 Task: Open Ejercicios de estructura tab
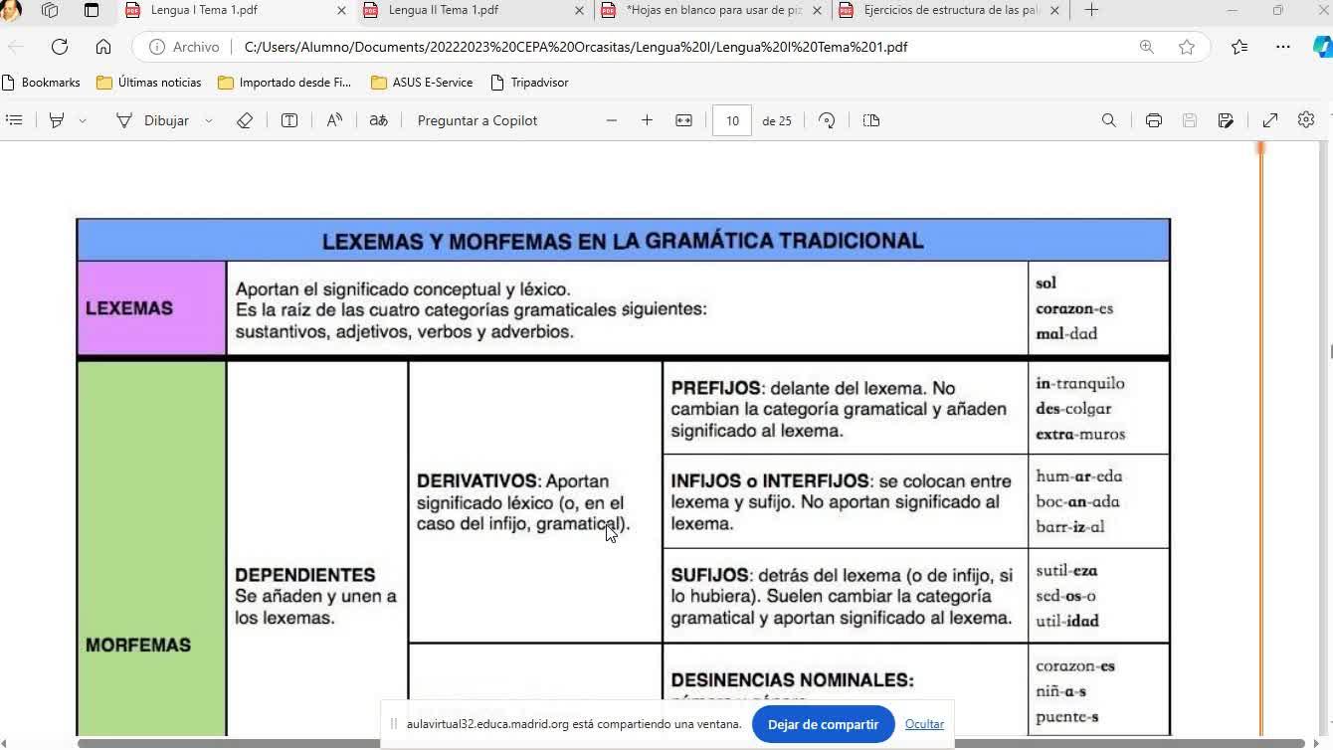pyautogui.click(x=950, y=10)
